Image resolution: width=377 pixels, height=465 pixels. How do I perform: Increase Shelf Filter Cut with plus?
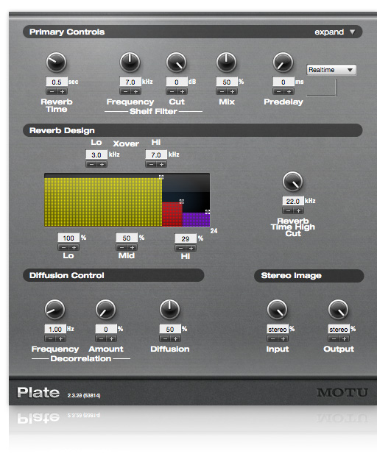[x=183, y=91]
